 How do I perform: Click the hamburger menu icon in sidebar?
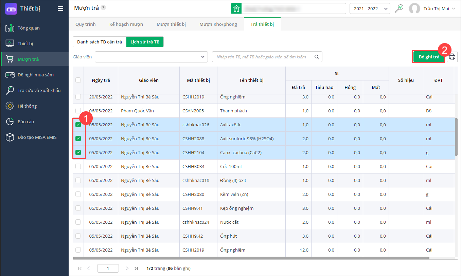pyautogui.click(x=60, y=9)
